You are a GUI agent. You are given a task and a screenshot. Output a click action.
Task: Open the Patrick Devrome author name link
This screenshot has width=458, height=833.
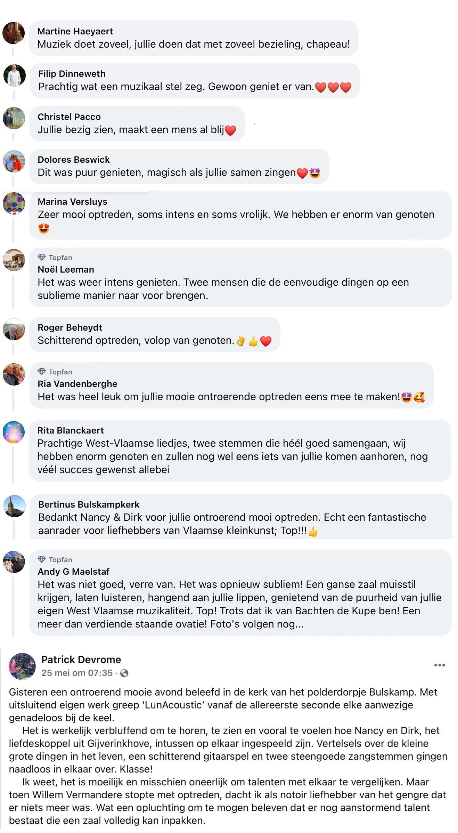point(81,660)
